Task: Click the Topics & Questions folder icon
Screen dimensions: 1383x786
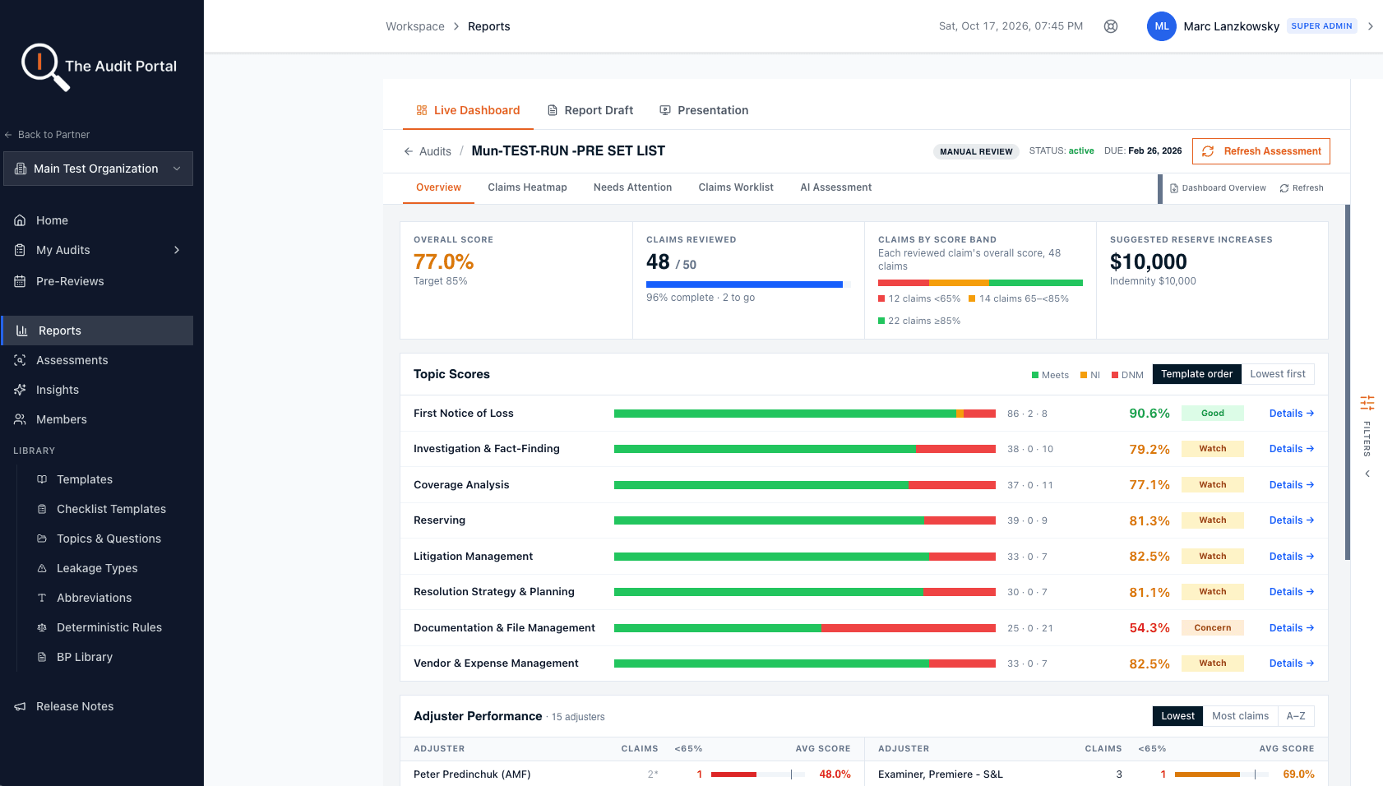Action: click(x=42, y=539)
